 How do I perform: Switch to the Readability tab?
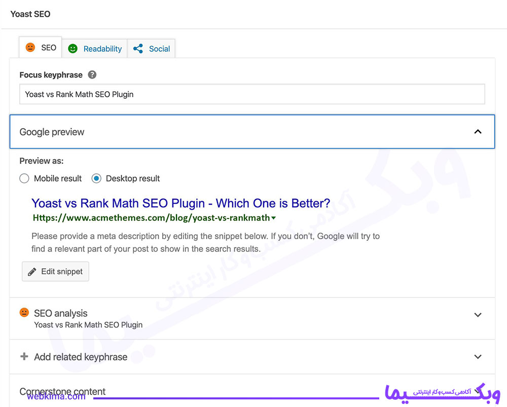tap(95, 49)
